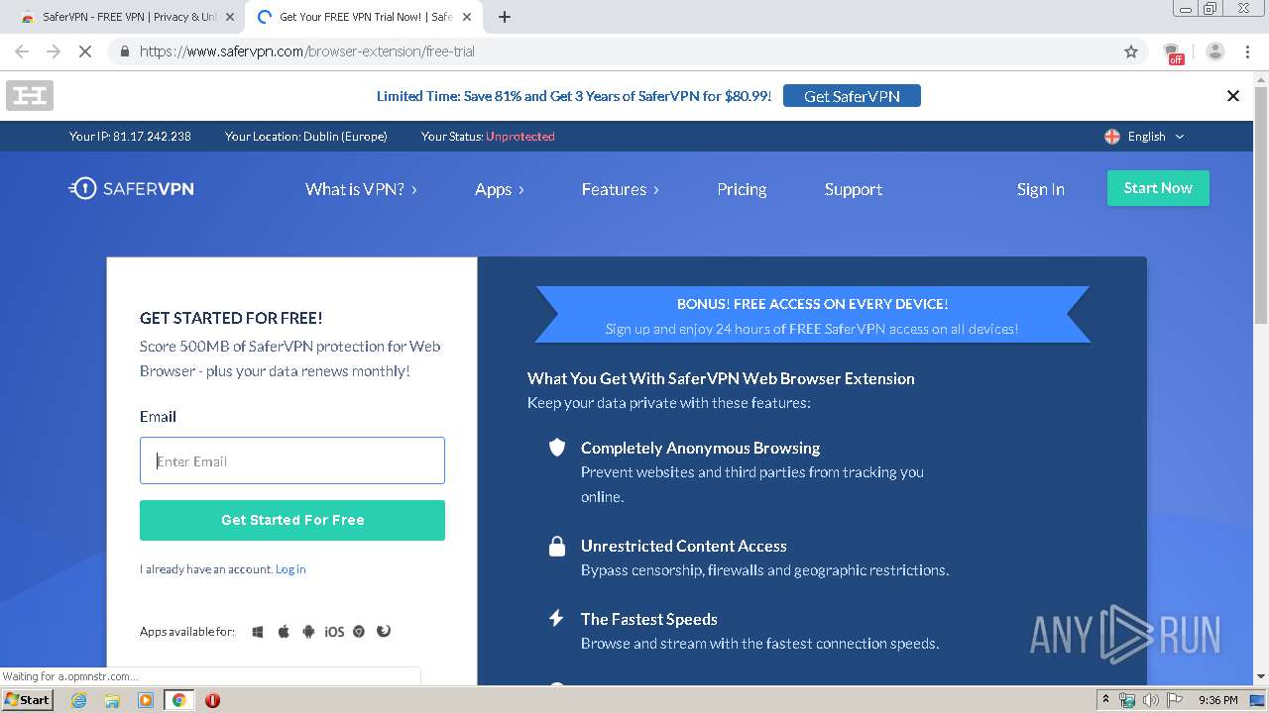The height and width of the screenshot is (713, 1269).
Task: Click the lightning bolt Fastest Speeds icon
Action: [x=557, y=619]
